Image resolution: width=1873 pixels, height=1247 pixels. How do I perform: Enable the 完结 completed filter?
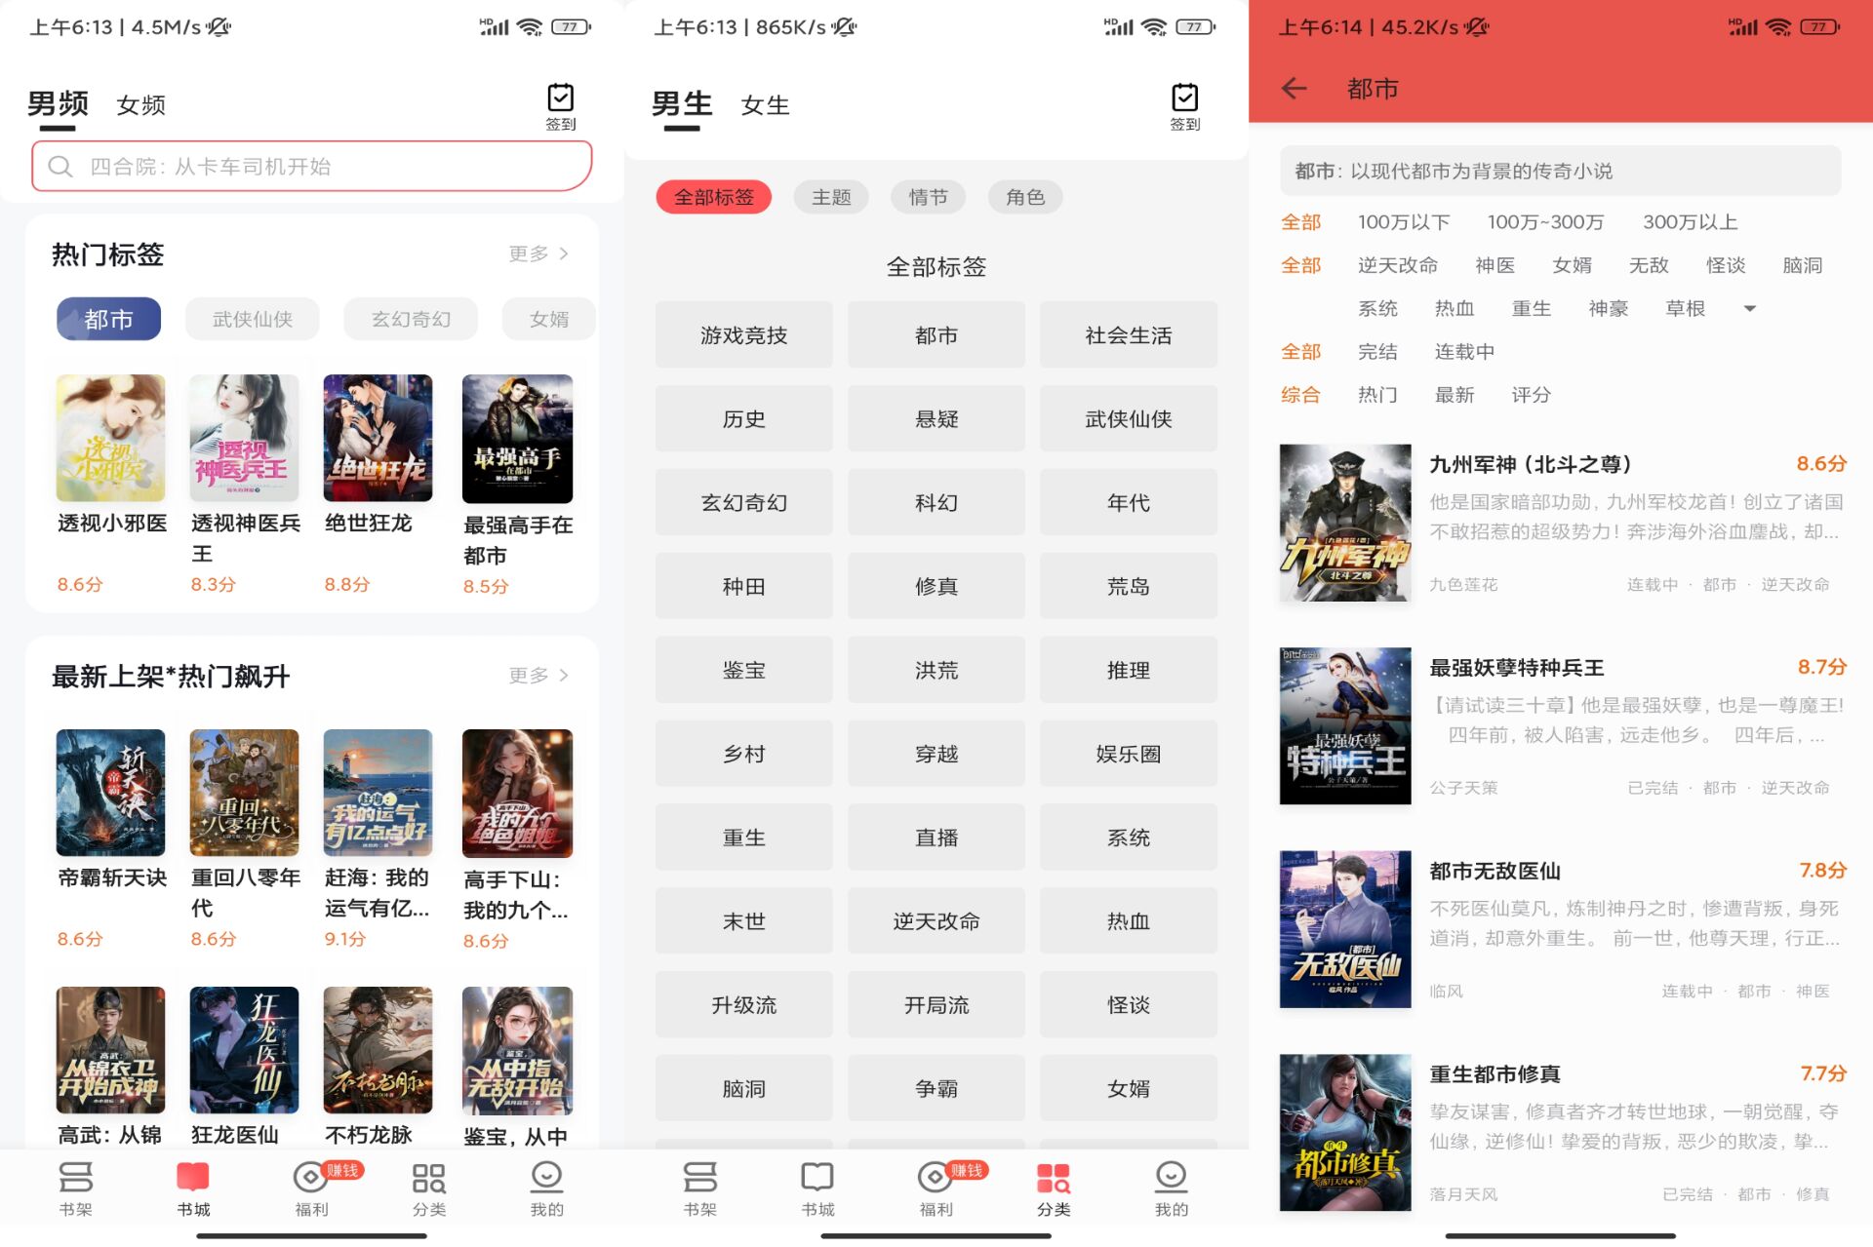(x=1378, y=351)
